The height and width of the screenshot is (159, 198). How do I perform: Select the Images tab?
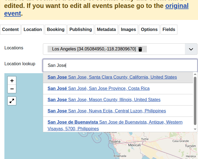[128, 30]
